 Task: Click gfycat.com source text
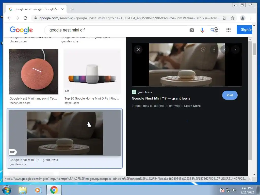(72, 103)
